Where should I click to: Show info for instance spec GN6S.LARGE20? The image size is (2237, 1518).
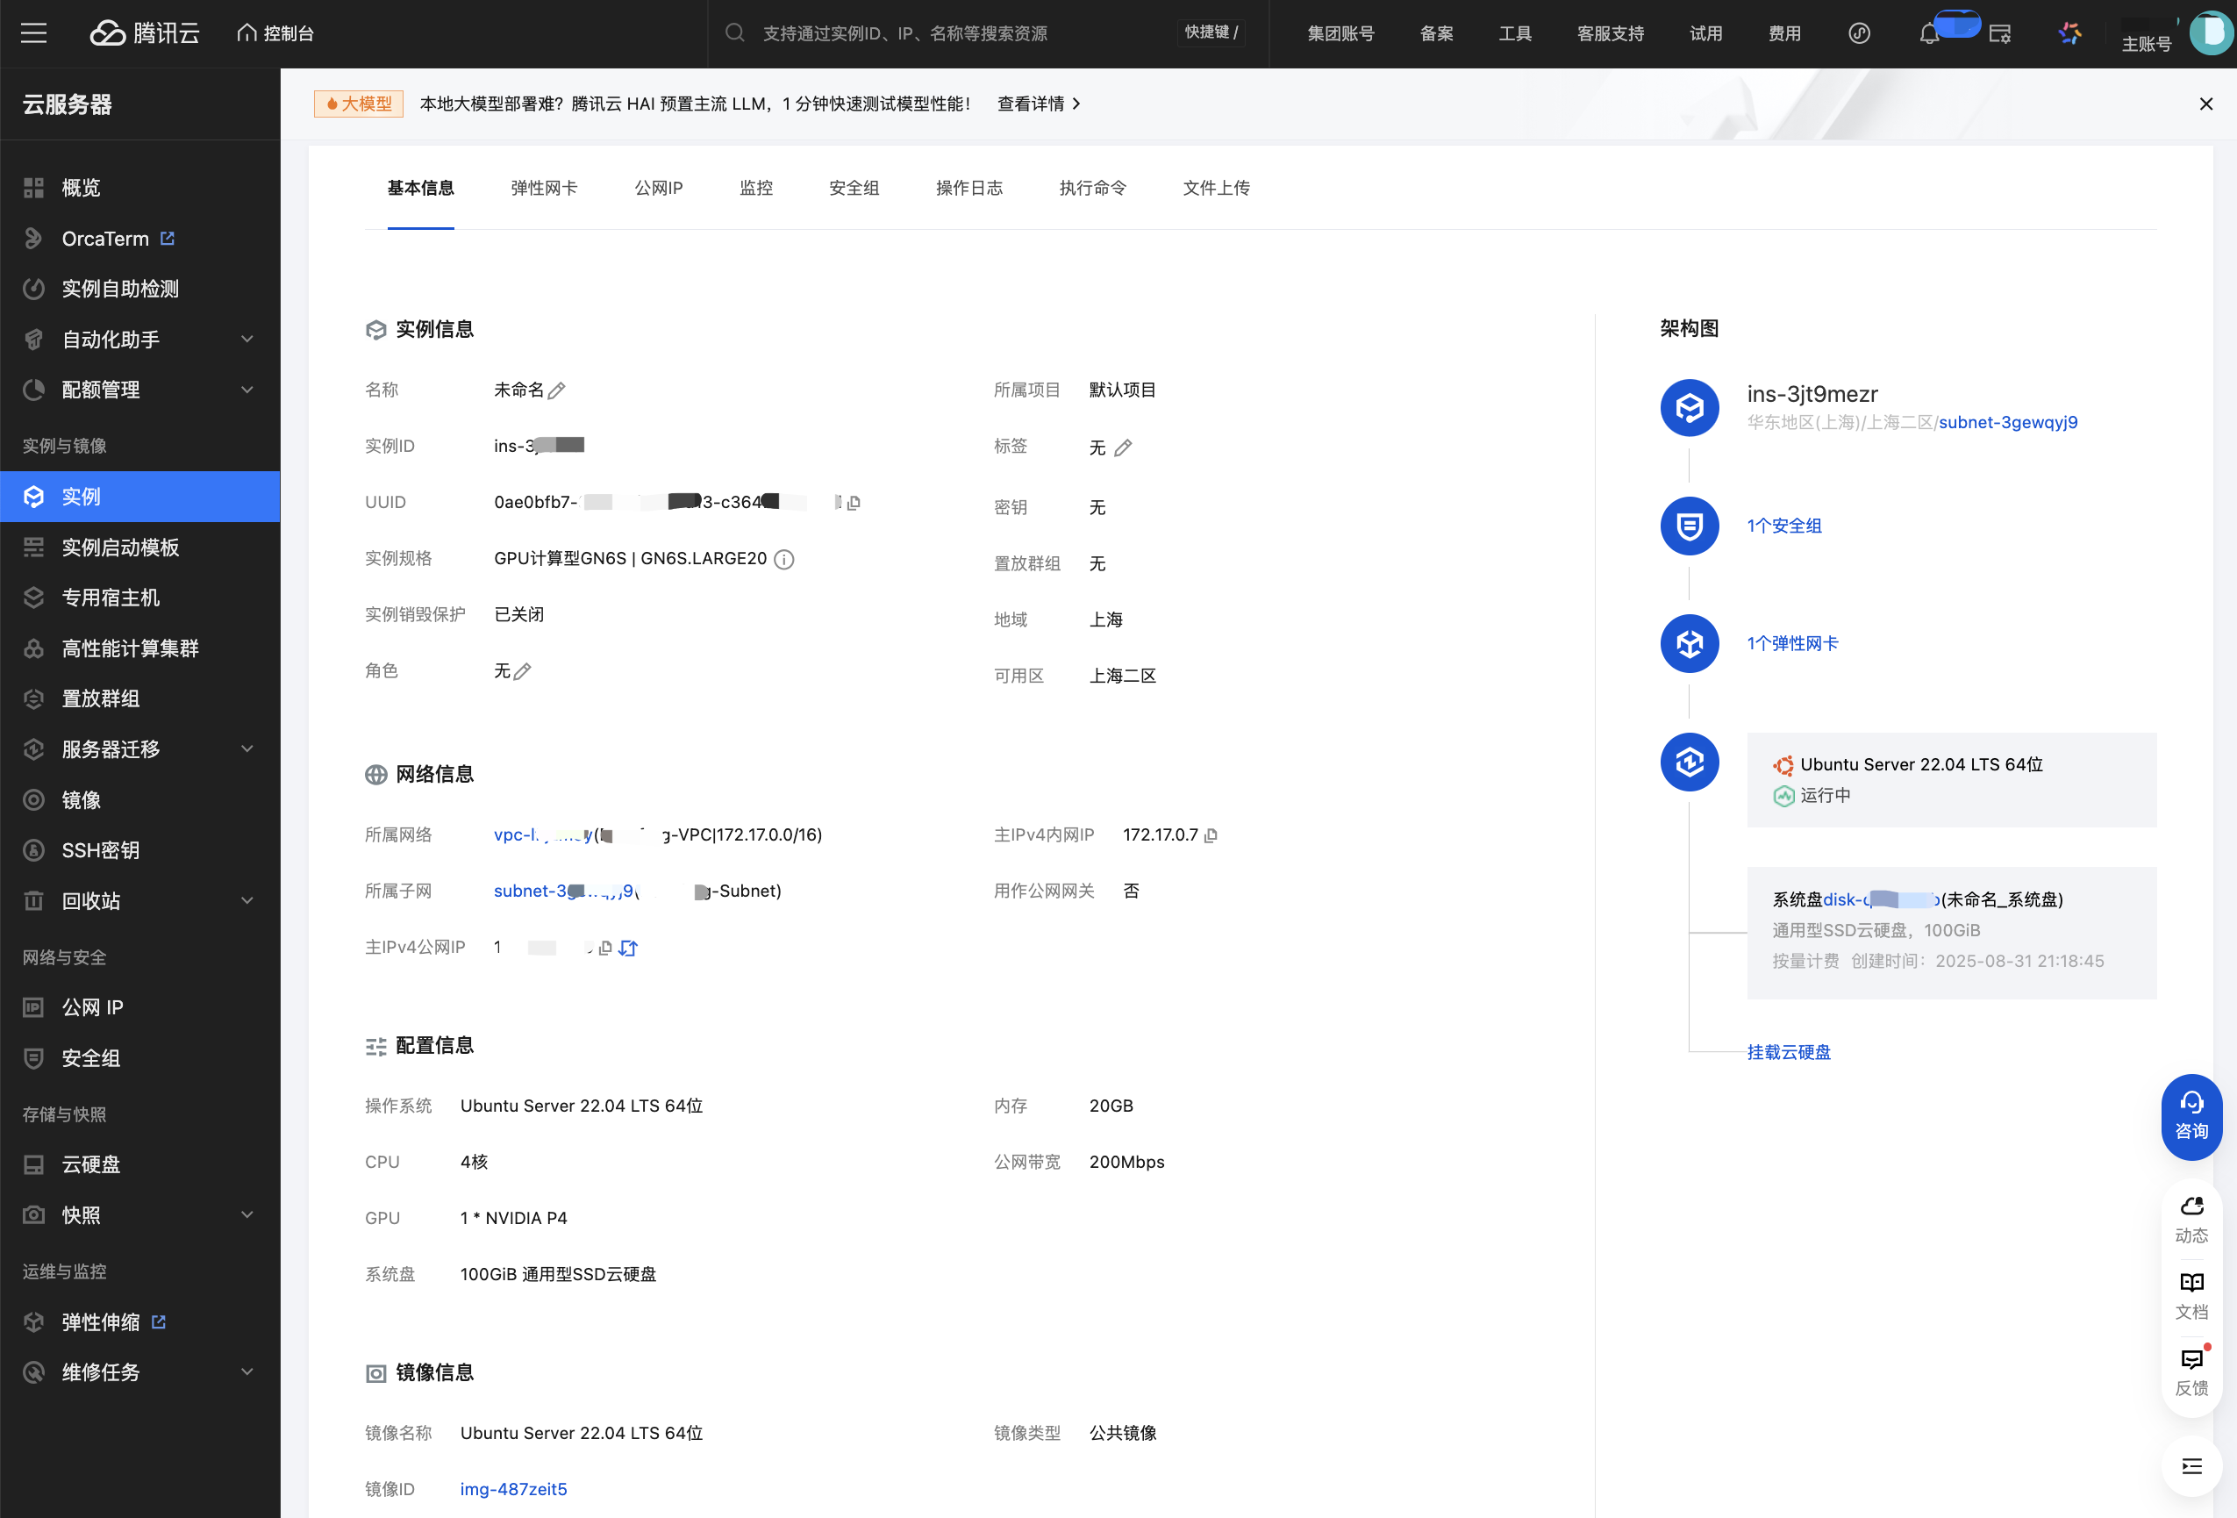pos(783,559)
